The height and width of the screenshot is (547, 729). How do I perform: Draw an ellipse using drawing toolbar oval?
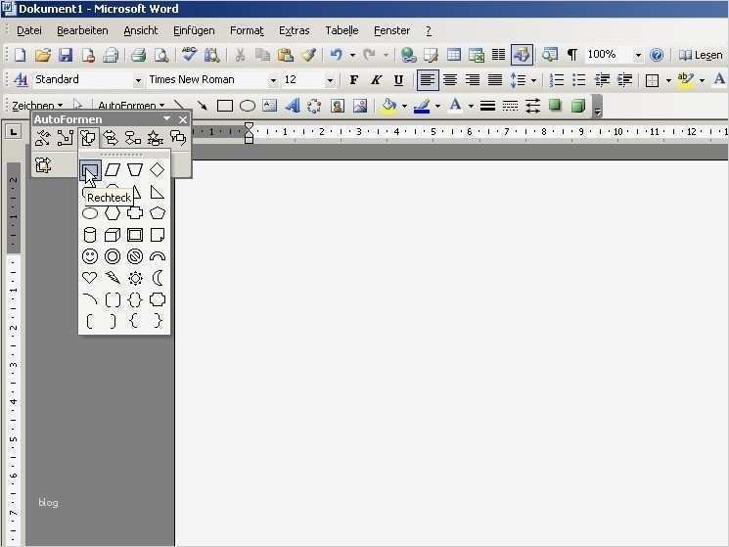point(248,106)
